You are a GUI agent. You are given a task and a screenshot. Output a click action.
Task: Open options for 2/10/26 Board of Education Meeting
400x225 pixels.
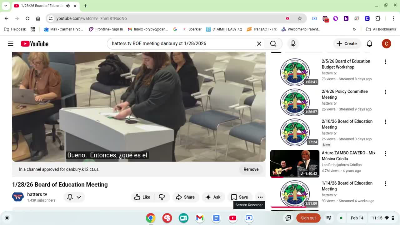pos(386,122)
